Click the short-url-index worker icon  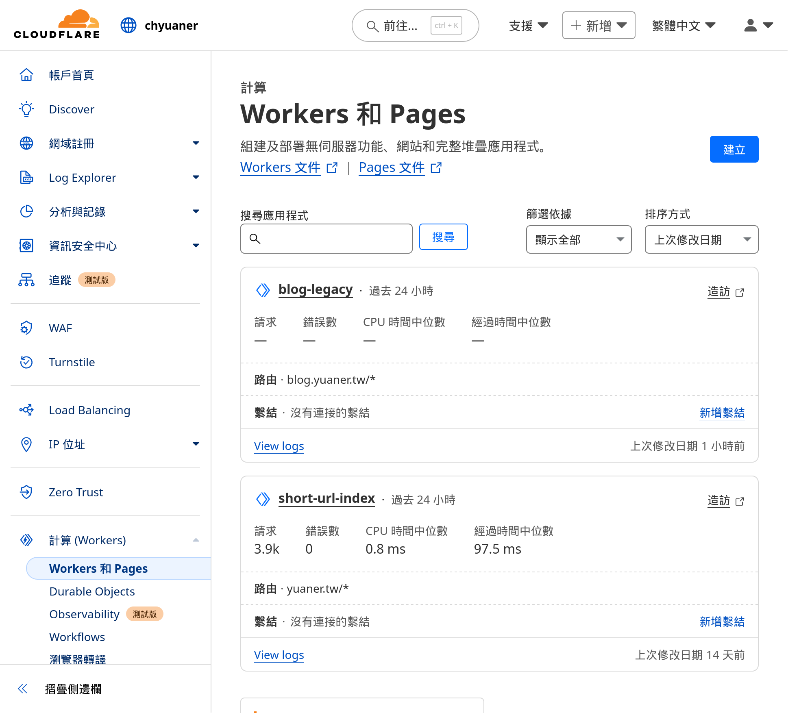click(x=263, y=499)
